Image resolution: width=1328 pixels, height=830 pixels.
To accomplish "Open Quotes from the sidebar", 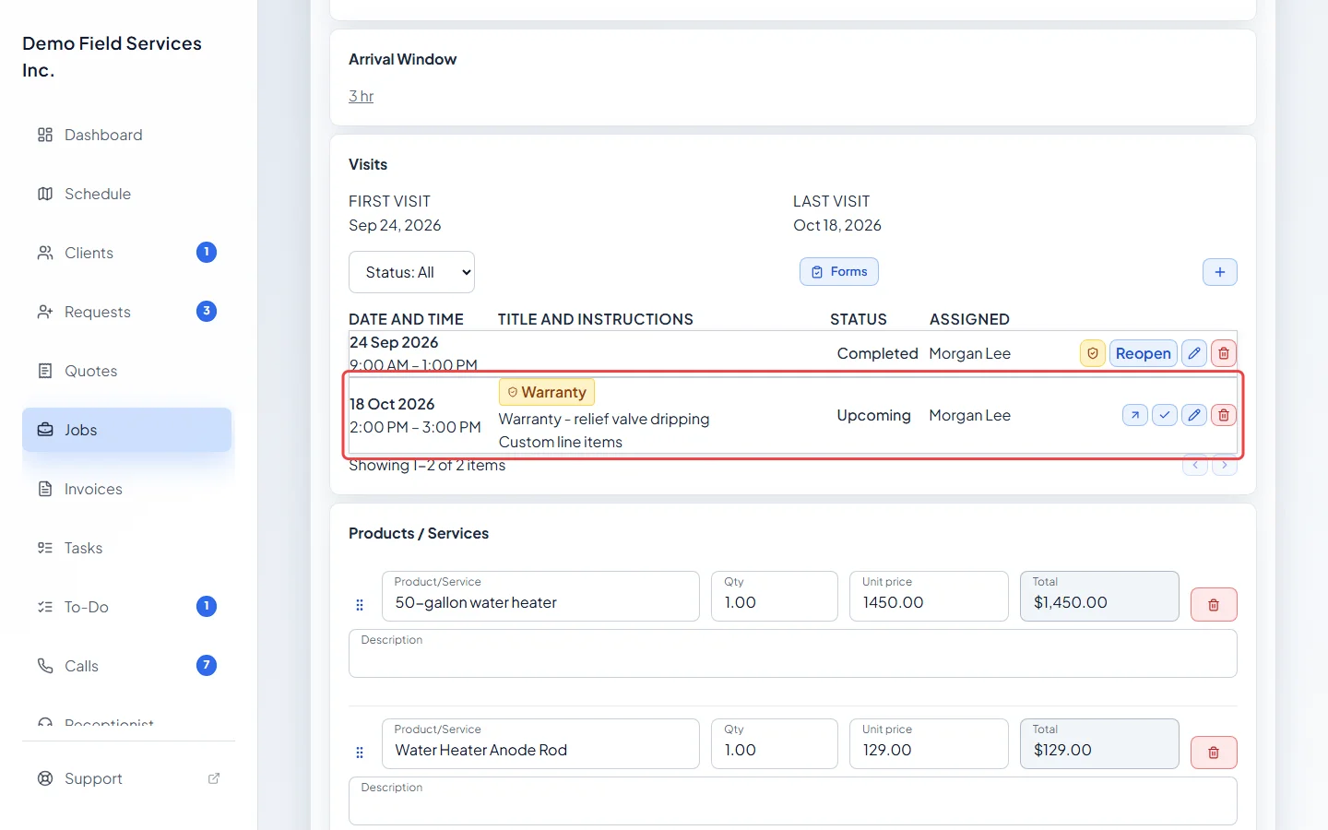I will (127, 371).
